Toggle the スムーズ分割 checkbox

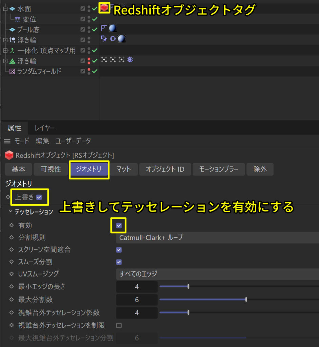coord(119,262)
